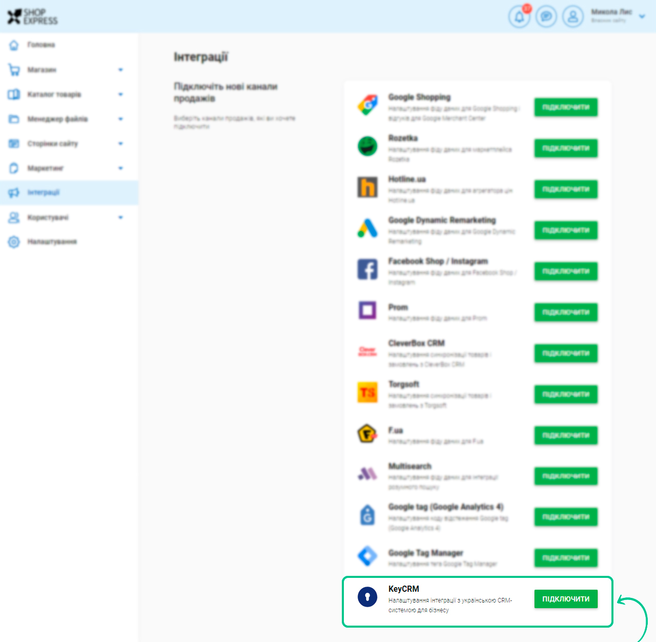
Task: Open the home icon in sidebar
Action: pyautogui.click(x=14, y=45)
